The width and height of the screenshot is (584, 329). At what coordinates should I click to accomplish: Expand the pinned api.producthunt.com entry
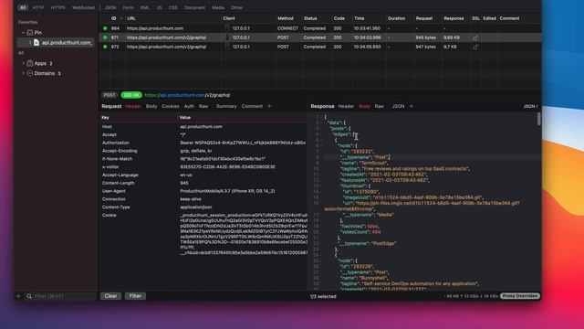point(30,43)
